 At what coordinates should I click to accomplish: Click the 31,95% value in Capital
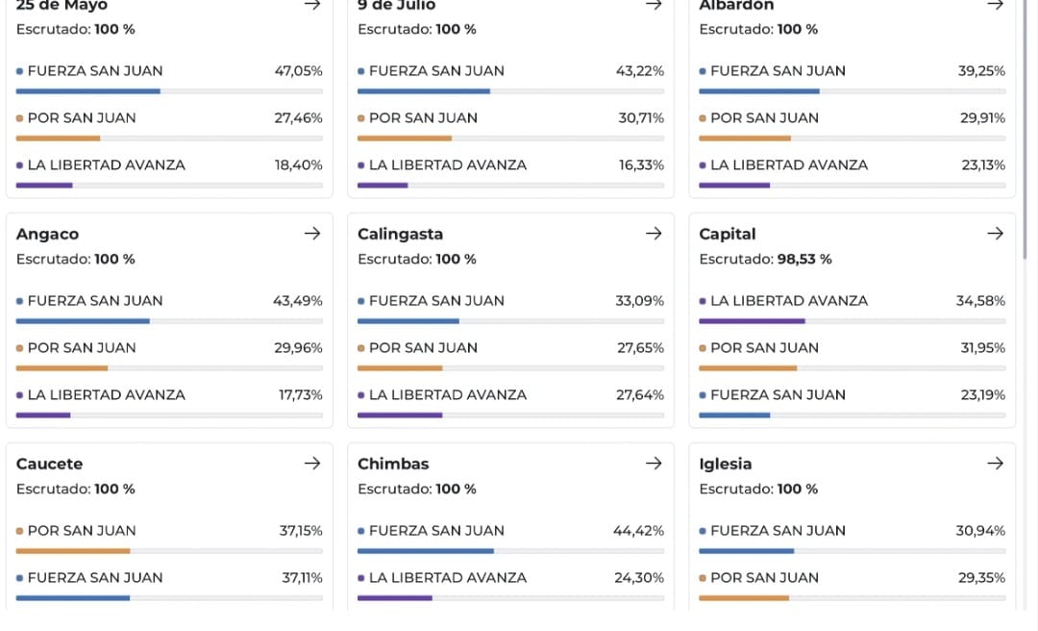point(983,348)
